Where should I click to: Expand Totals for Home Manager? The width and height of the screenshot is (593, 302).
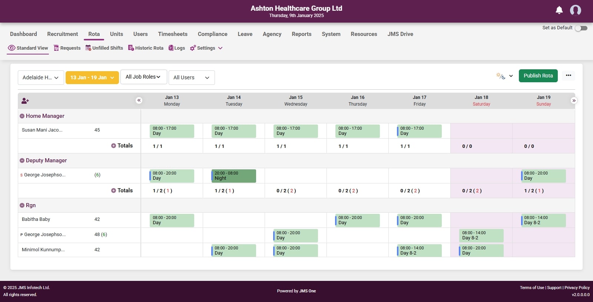click(113, 146)
